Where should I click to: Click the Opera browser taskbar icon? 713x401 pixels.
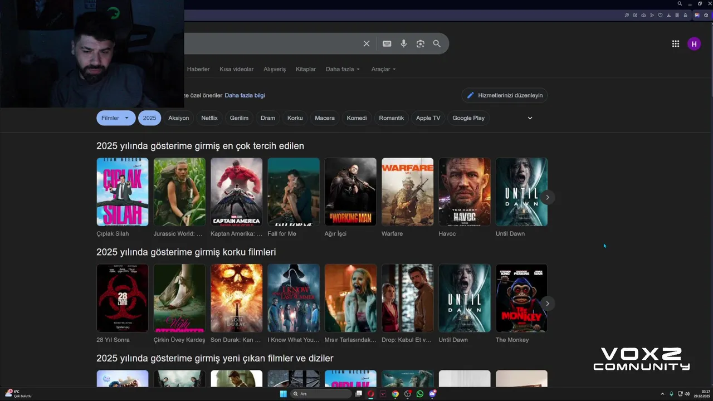point(370,394)
